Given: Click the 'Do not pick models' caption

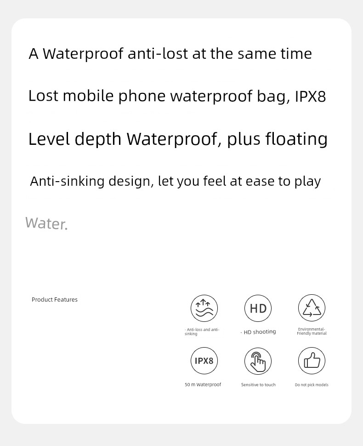Looking at the screenshot, I should coord(312,385).
